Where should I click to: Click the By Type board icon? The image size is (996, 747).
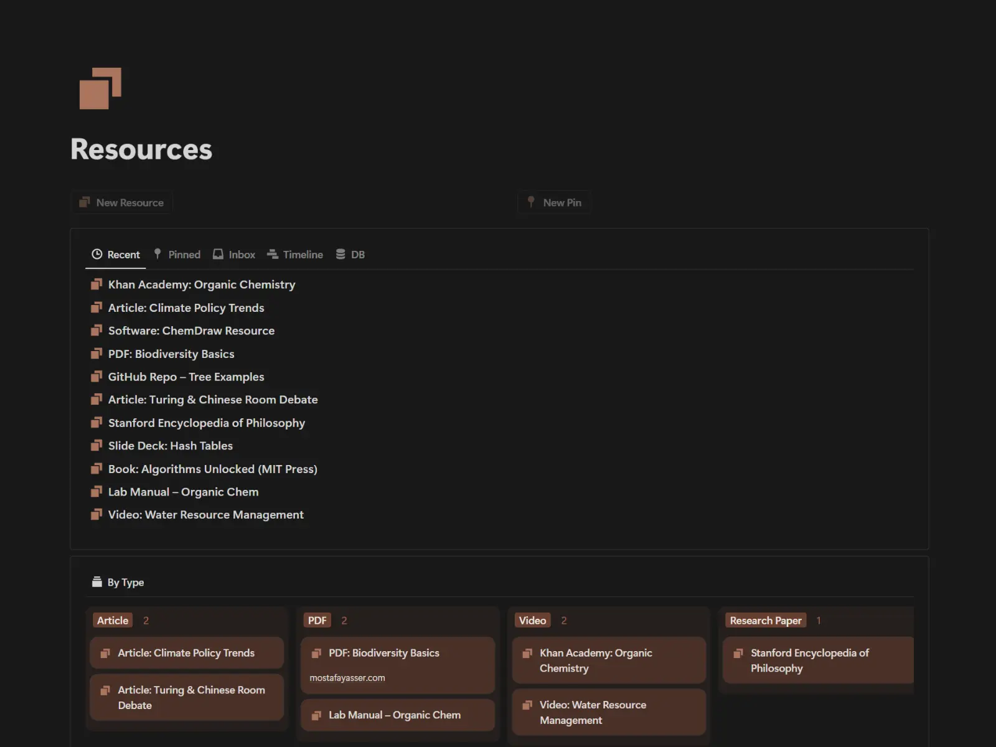point(96,582)
